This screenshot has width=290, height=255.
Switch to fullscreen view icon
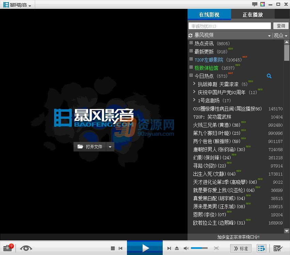(x=216, y=248)
